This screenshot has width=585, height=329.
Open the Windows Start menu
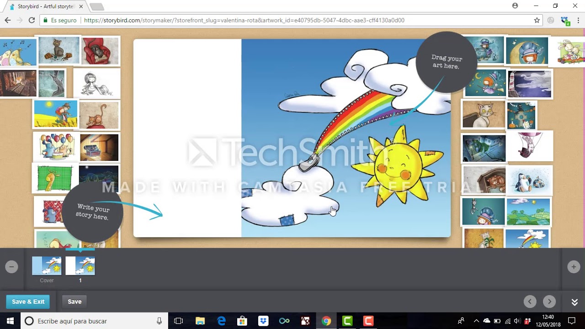[10, 321]
